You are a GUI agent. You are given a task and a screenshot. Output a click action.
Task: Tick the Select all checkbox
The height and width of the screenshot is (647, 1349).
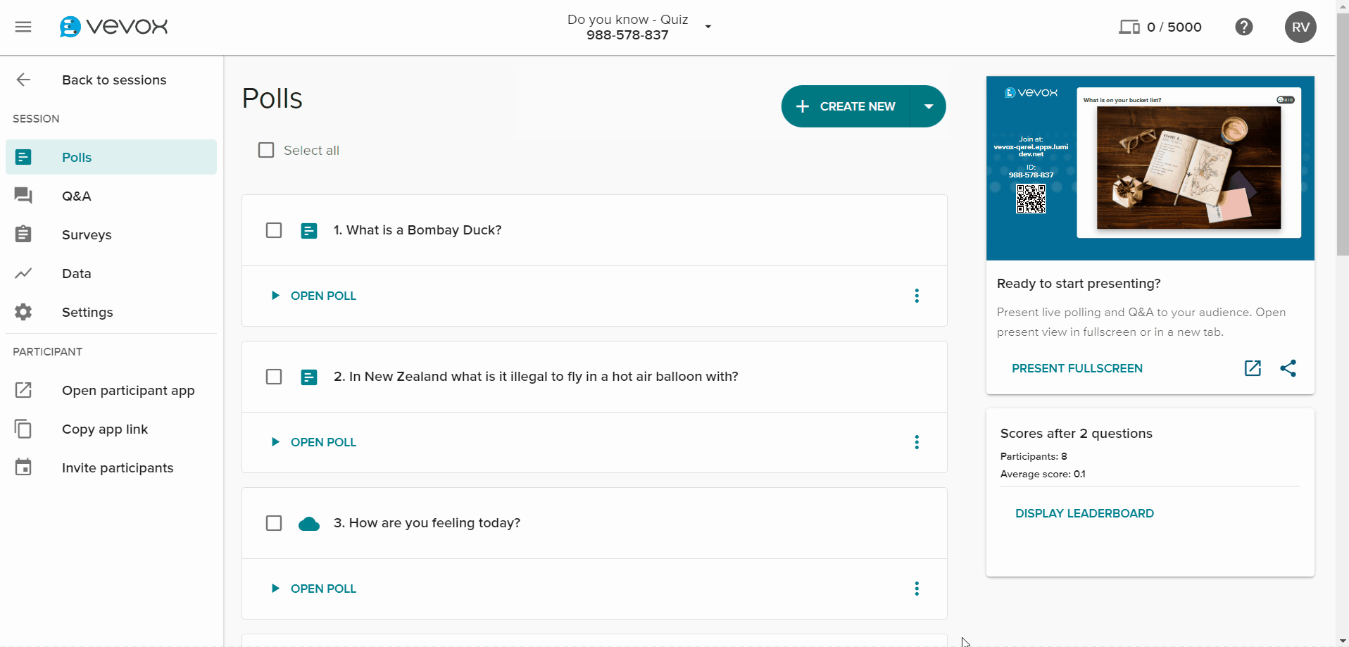coord(266,150)
